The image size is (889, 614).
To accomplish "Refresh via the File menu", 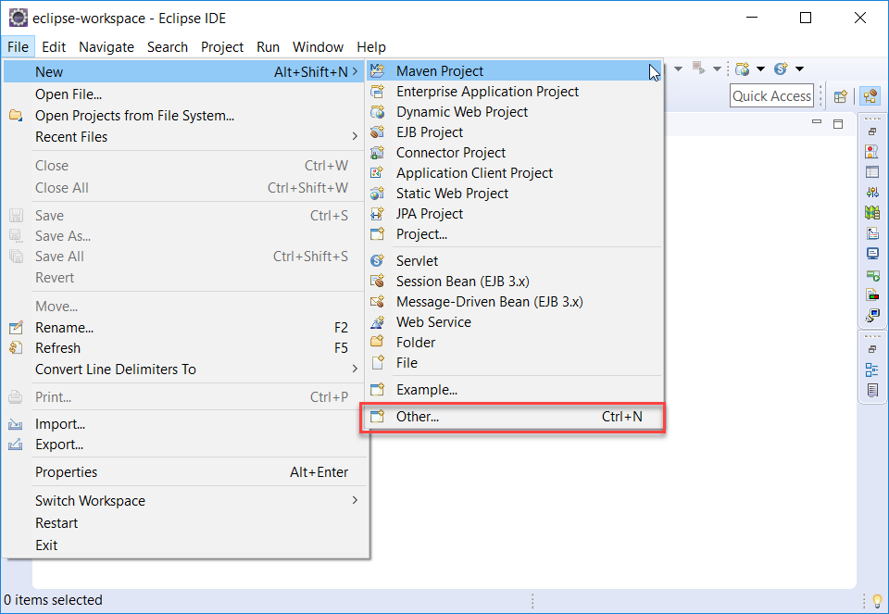I will point(183,348).
